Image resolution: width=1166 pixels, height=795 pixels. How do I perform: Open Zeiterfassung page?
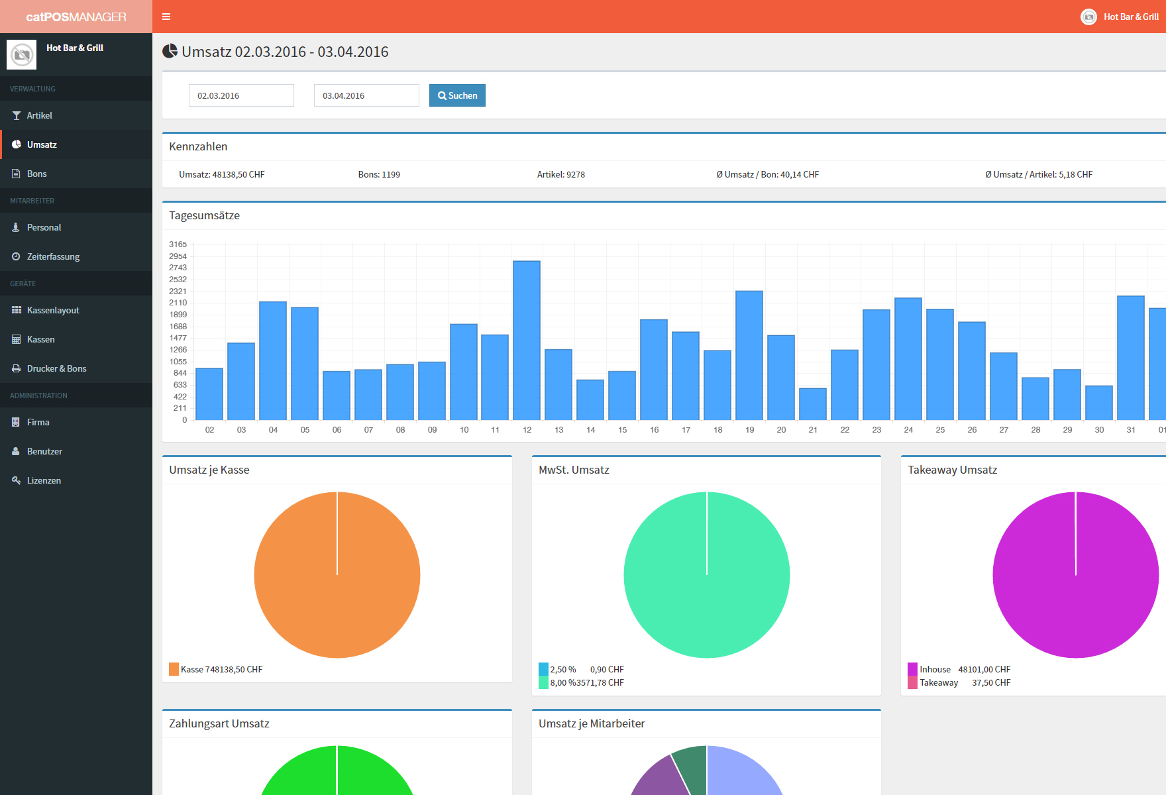point(76,256)
